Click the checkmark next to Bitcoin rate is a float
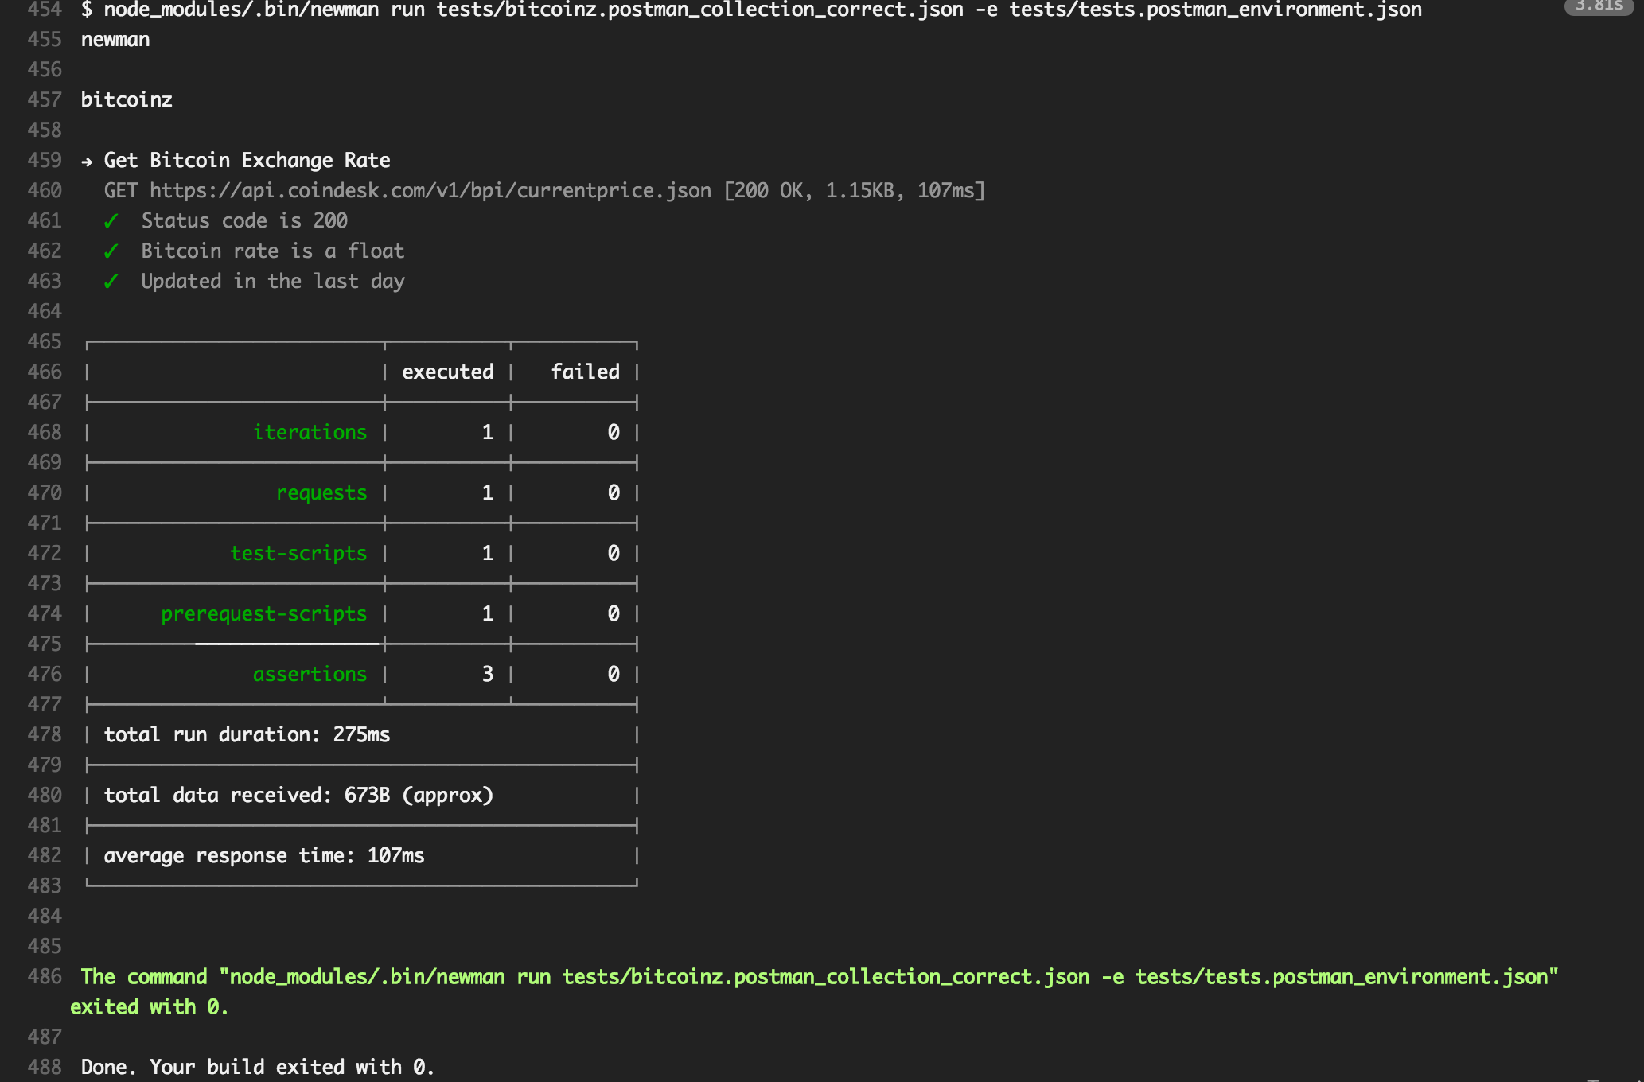Screen dimensions: 1644x1082 point(111,251)
